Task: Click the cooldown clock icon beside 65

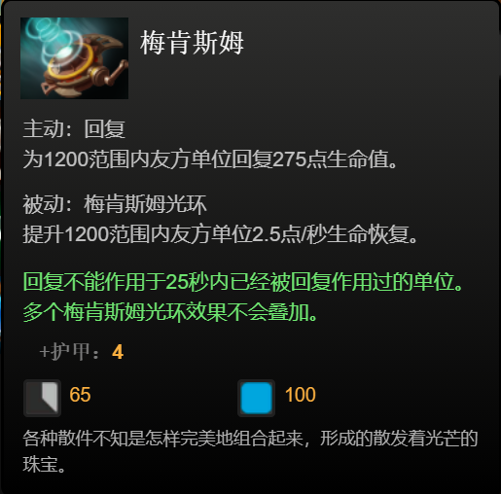Action: [x=42, y=398]
